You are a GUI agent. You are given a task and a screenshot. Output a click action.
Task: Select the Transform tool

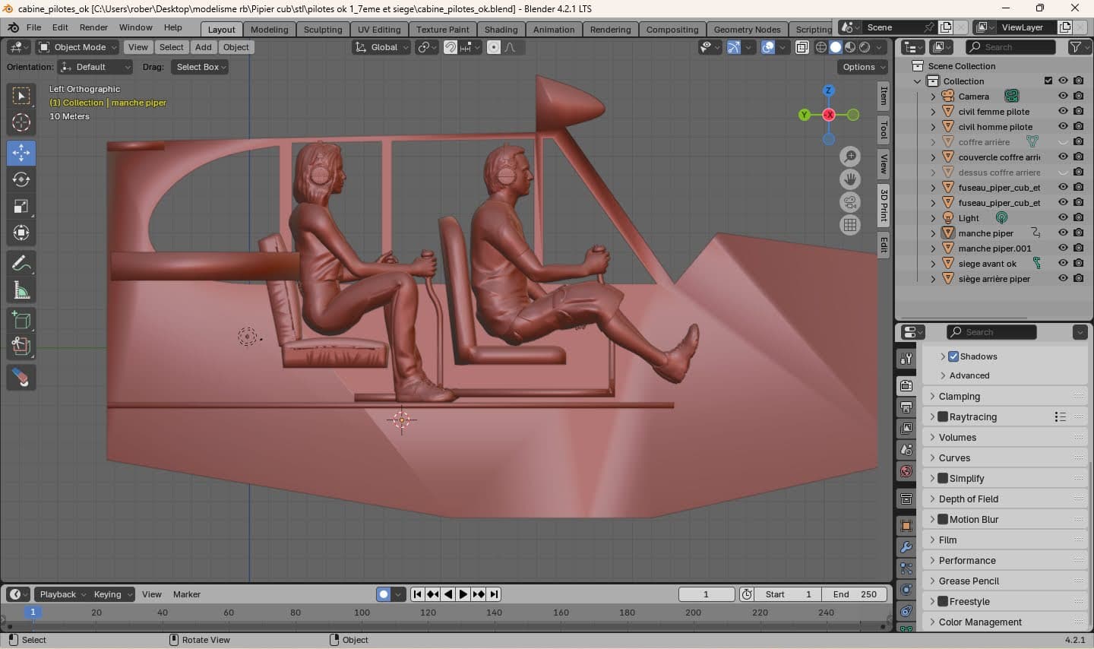(21, 233)
